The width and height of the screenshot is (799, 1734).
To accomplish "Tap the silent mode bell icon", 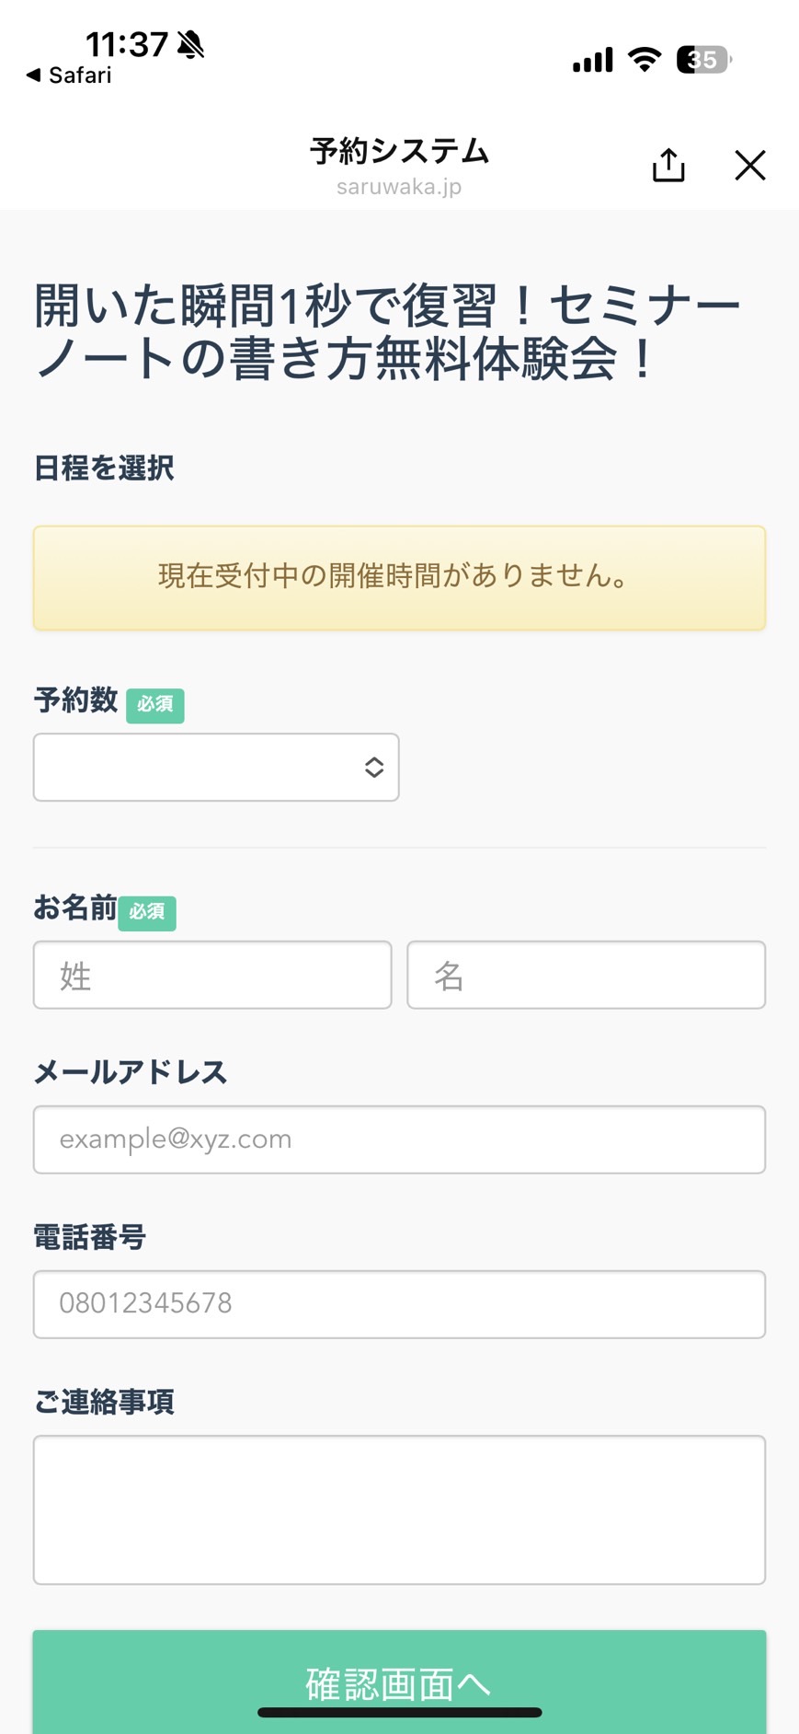I will [191, 44].
